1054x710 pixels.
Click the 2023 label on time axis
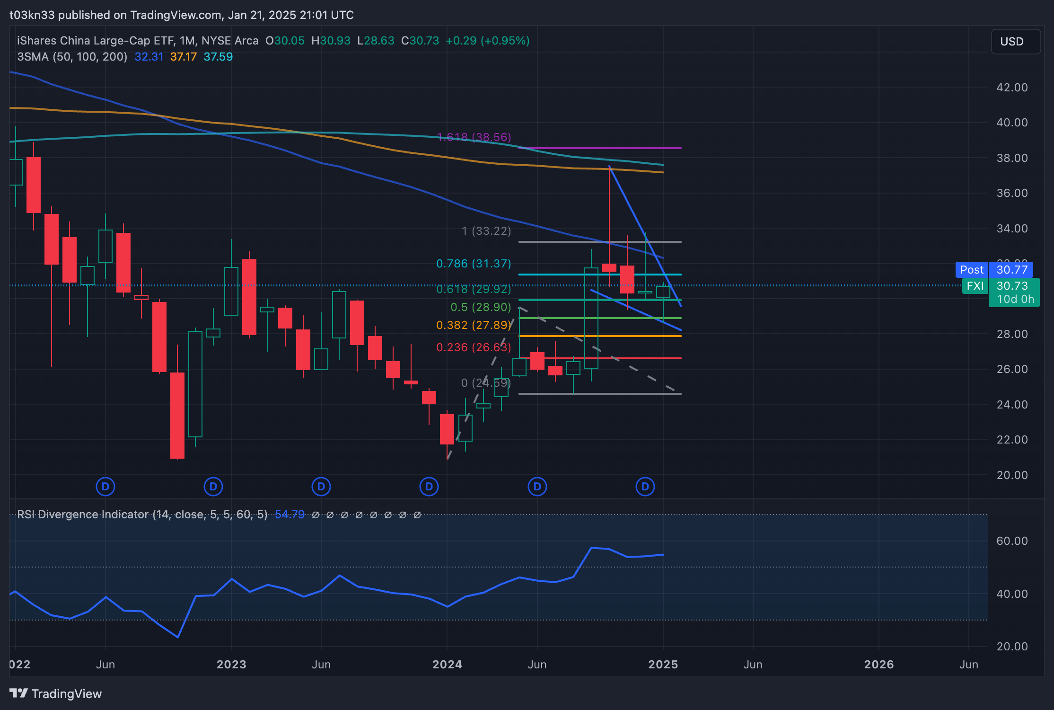pos(231,665)
